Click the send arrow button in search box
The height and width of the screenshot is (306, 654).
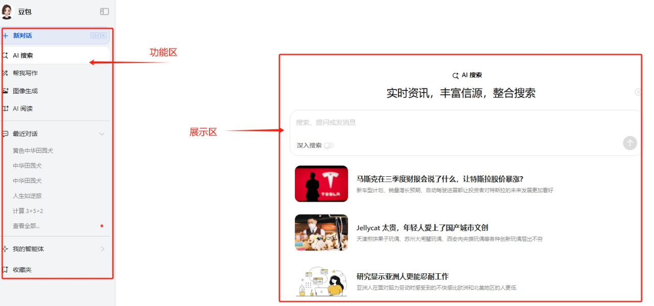630,143
